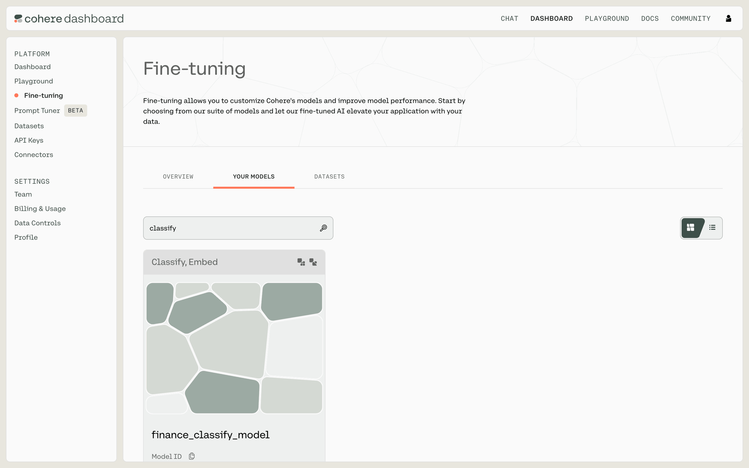This screenshot has height=468, width=749.
Task: Open Dashboard in the sidebar
Action: click(32, 67)
